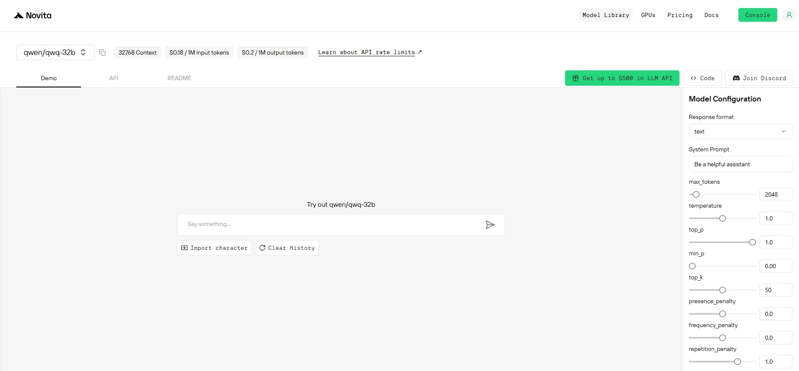Switch to the API tab
799x371 pixels.
point(114,78)
